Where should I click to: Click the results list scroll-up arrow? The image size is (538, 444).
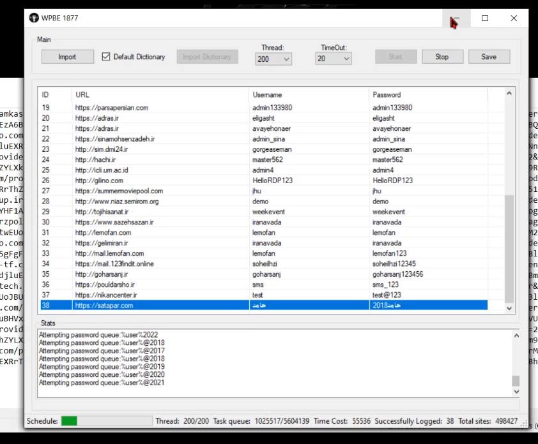(509, 94)
